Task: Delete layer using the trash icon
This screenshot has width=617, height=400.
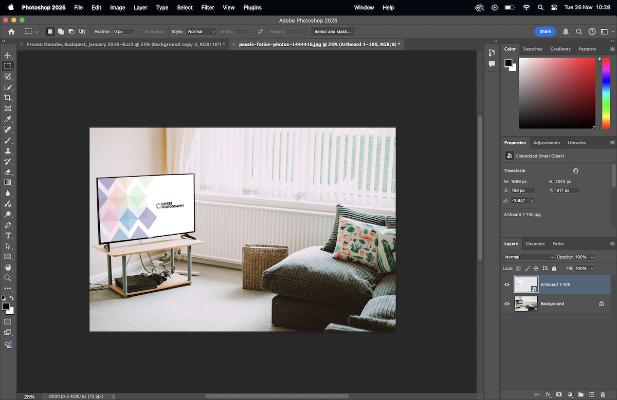Action: (603, 394)
